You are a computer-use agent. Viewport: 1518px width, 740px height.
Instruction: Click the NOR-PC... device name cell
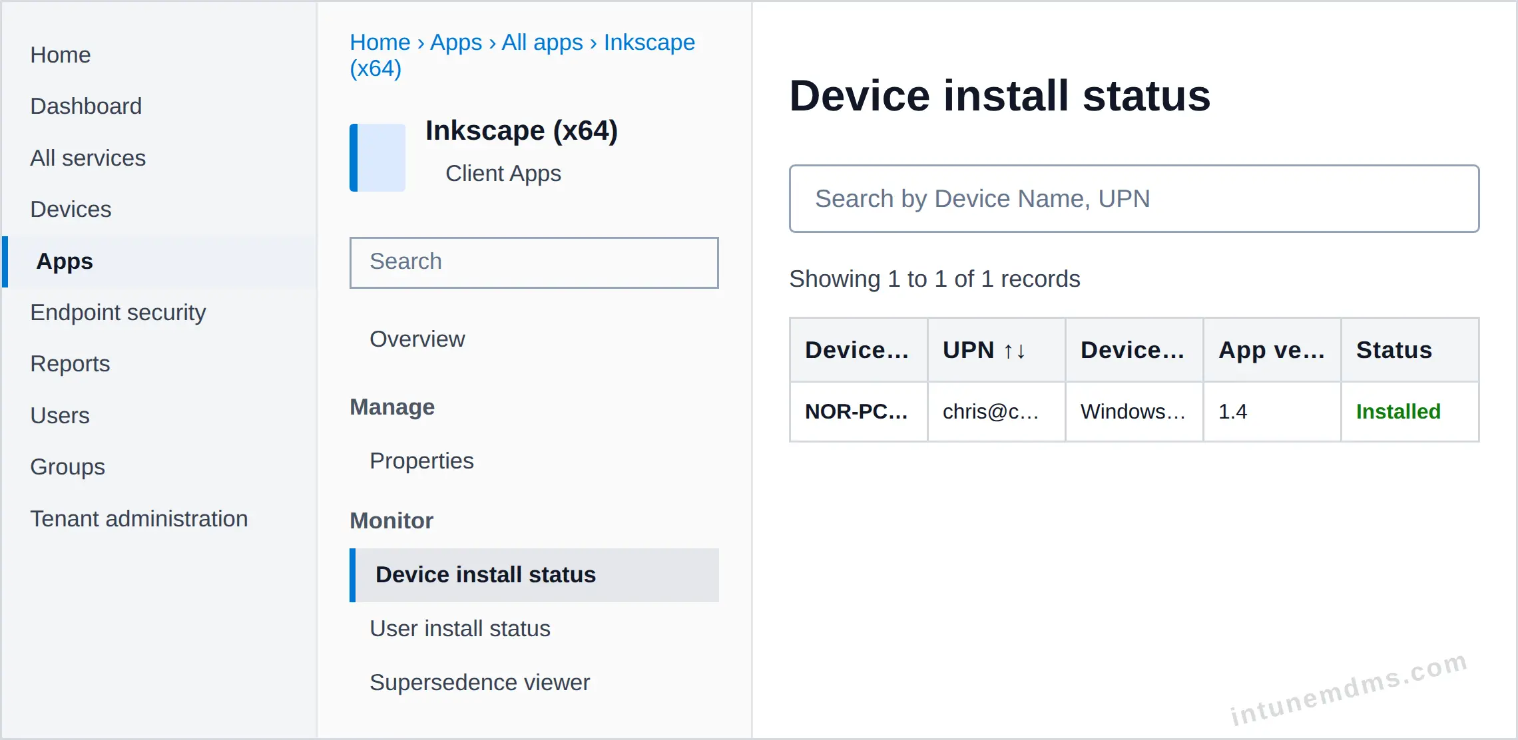[x=858, y=412]
